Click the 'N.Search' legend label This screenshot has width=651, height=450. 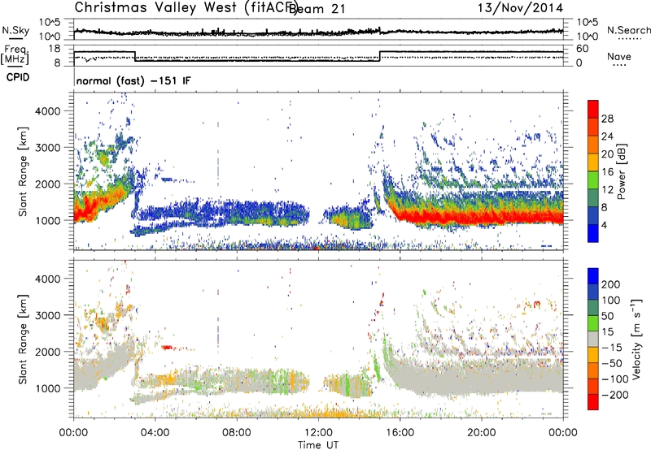click(628, 30)
